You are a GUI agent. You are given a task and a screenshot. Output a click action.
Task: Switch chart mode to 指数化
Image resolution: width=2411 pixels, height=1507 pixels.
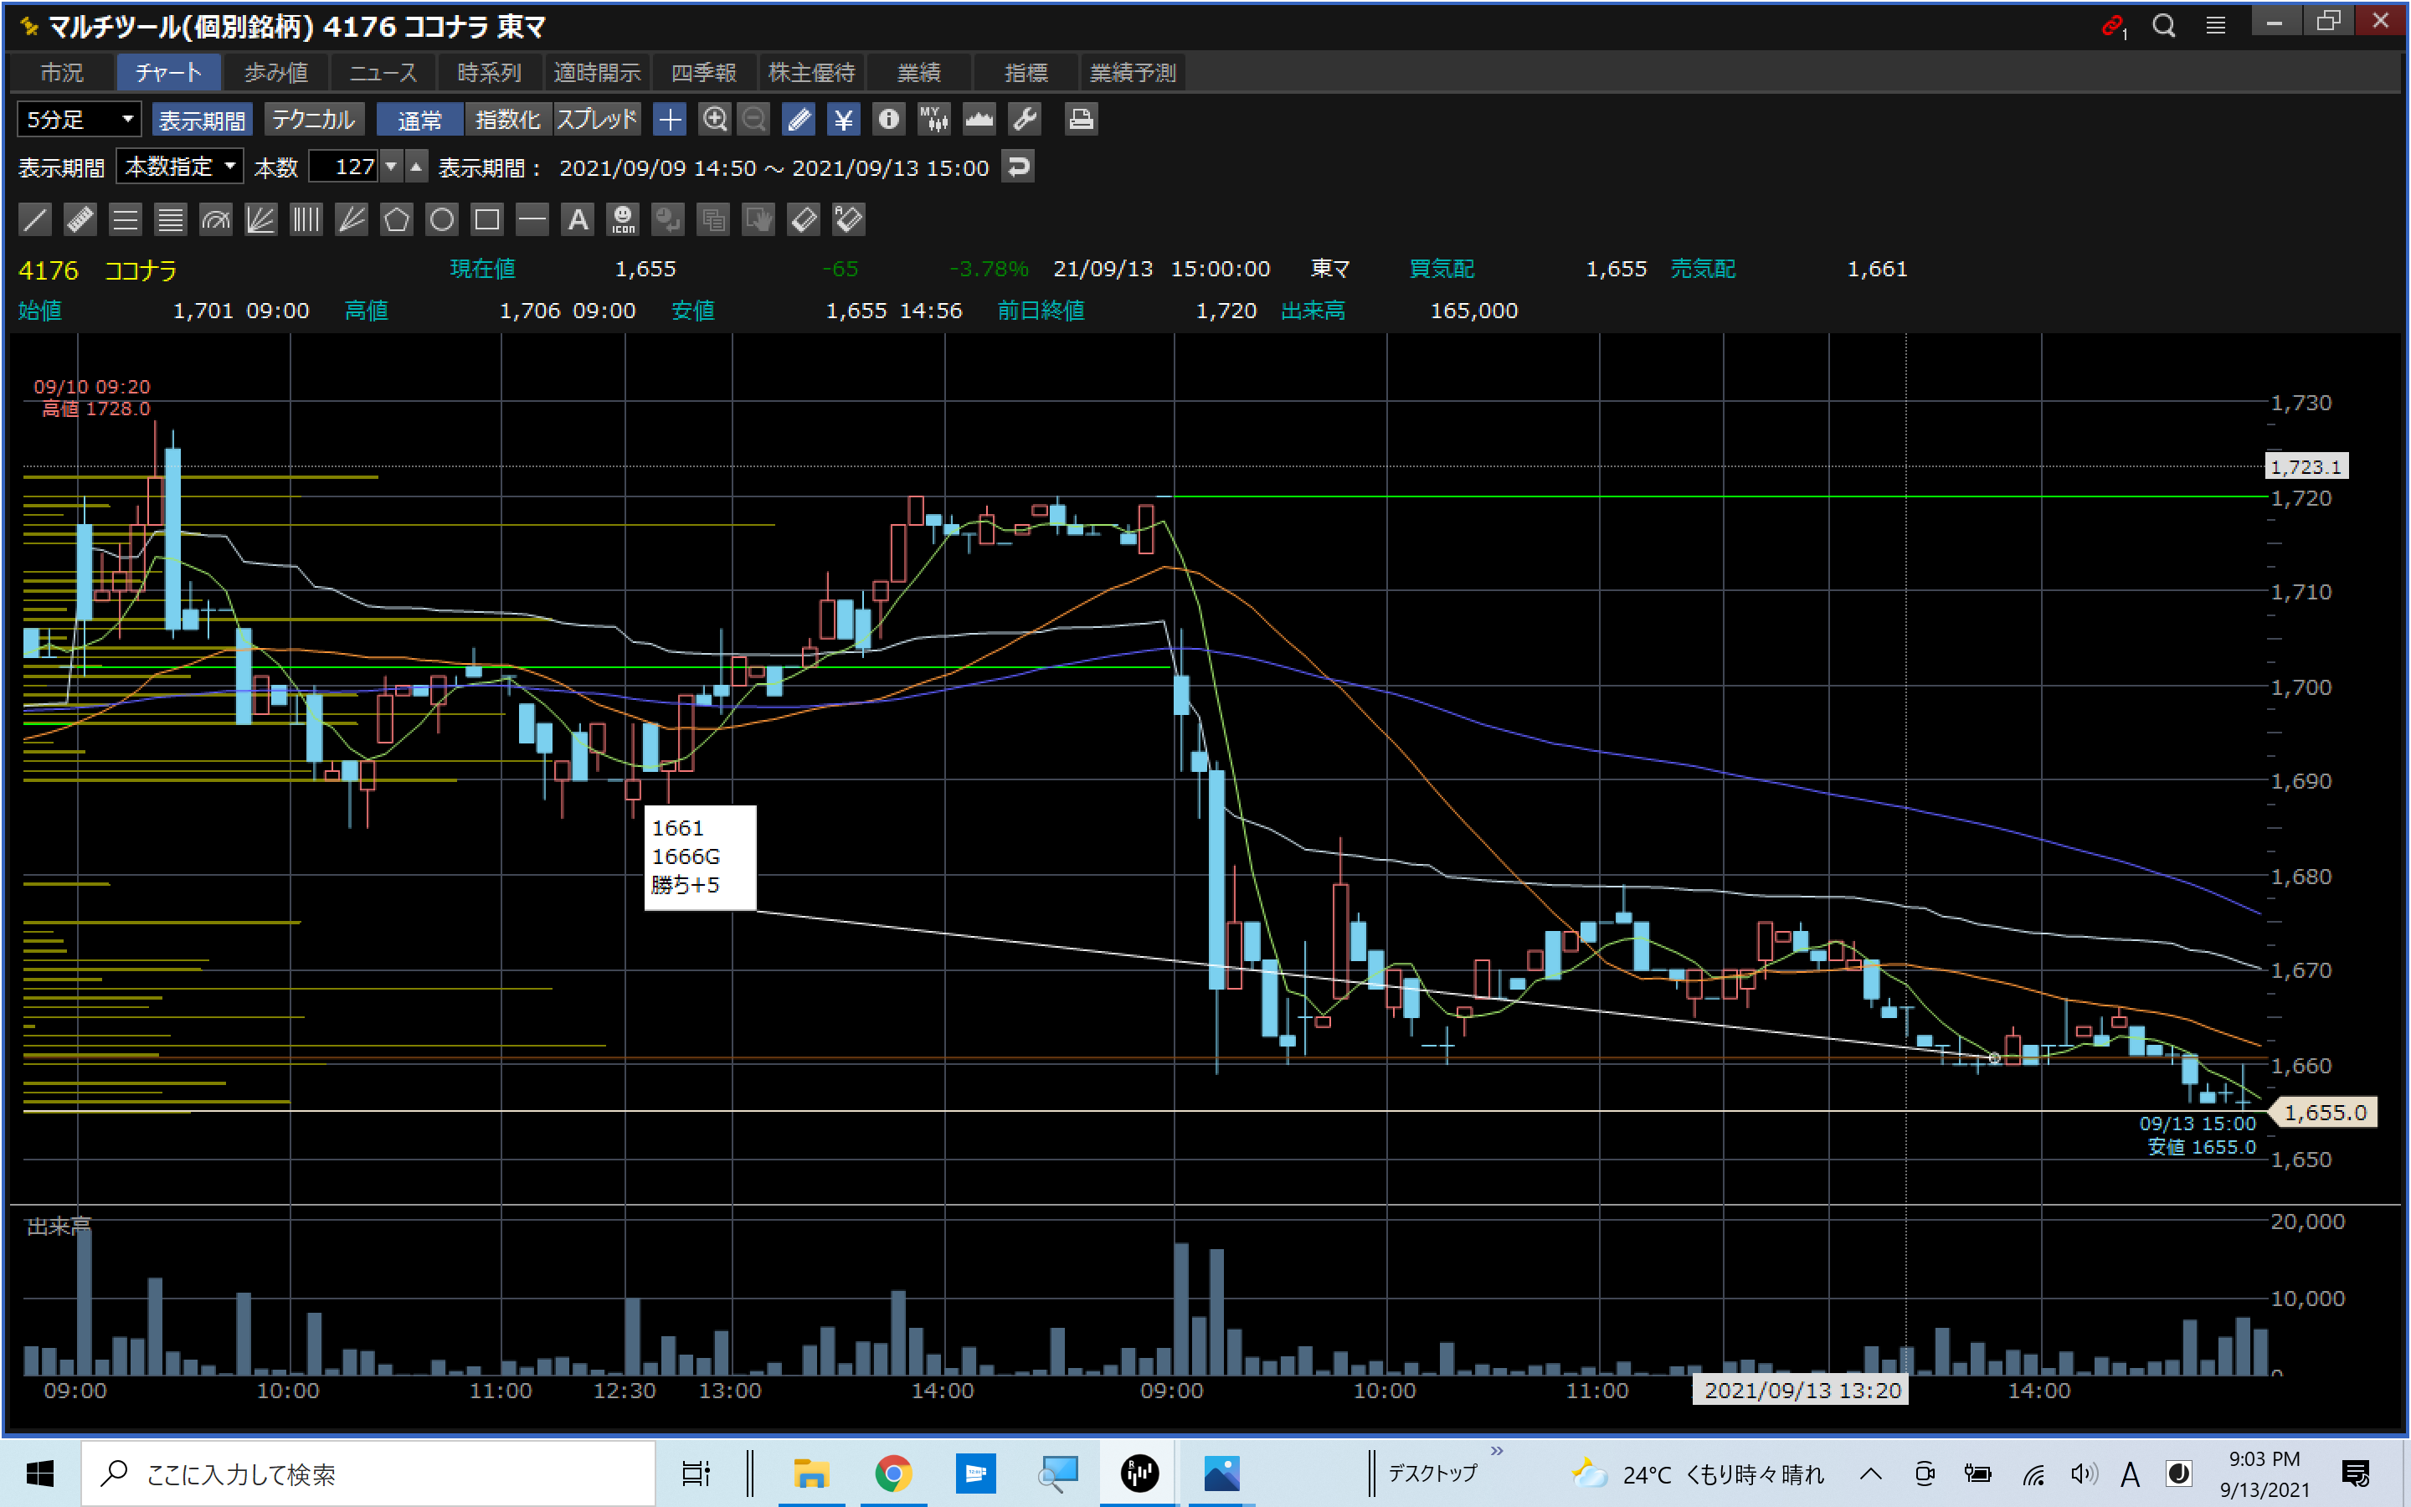click(x=507, y=120)
